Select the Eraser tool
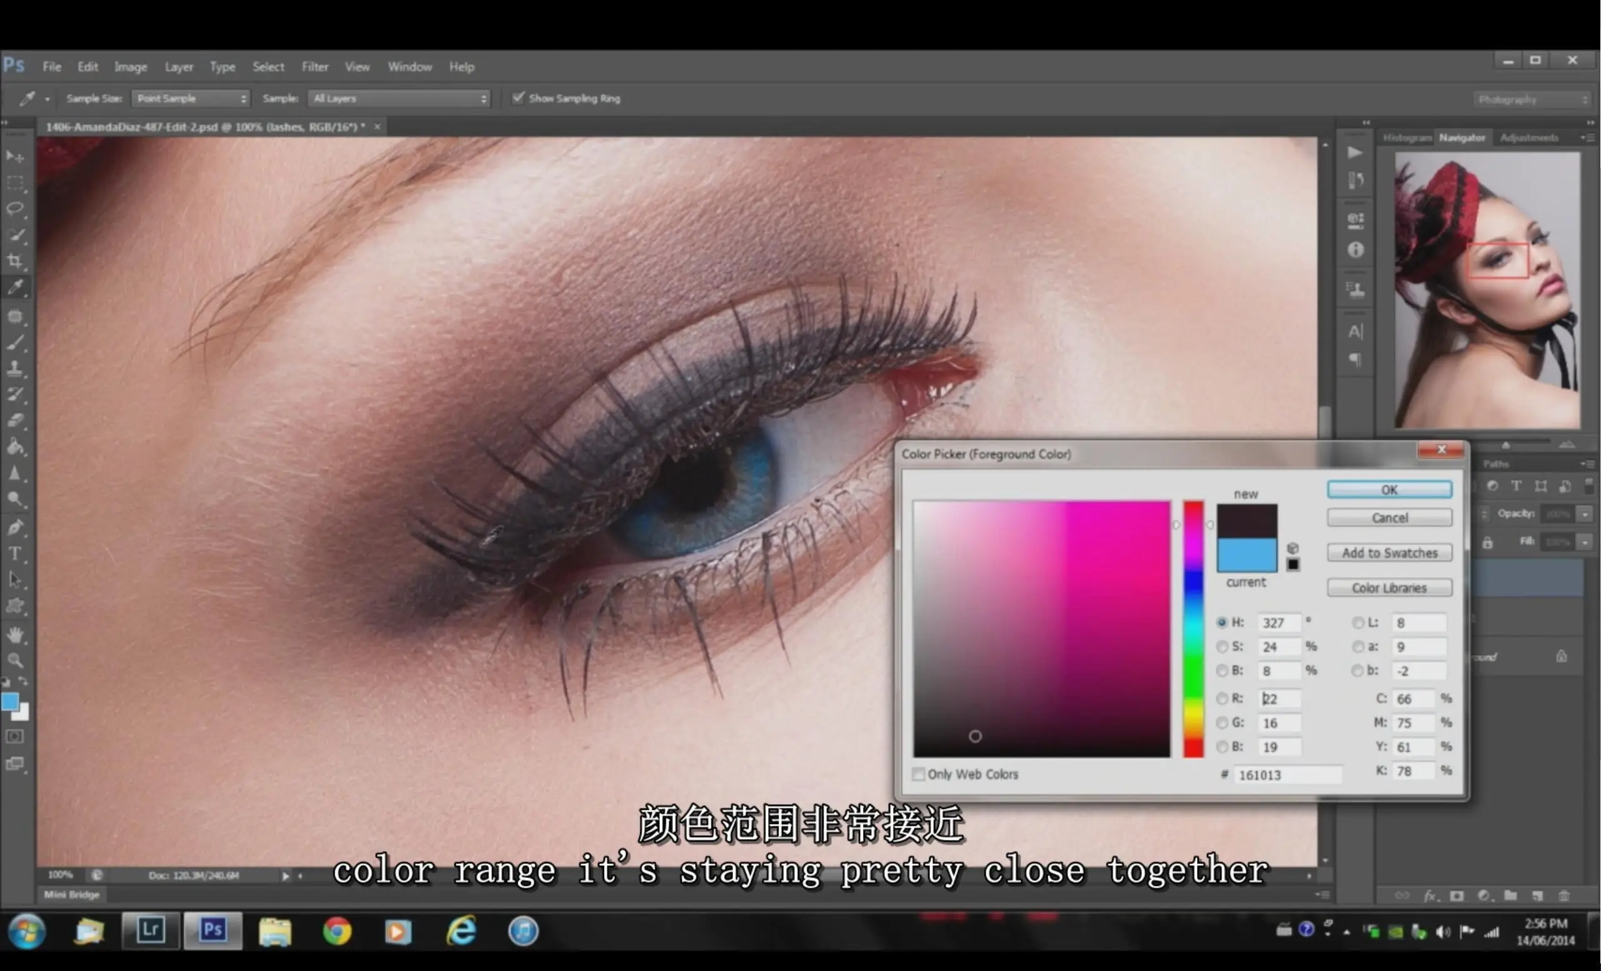This screenshot has width=1601, height=971. pyautogui.click(x=14, y=420)
